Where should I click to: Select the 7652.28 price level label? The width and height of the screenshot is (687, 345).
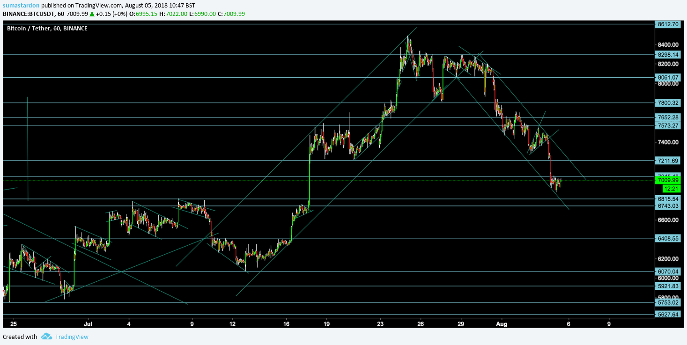[x=668, y=117]
